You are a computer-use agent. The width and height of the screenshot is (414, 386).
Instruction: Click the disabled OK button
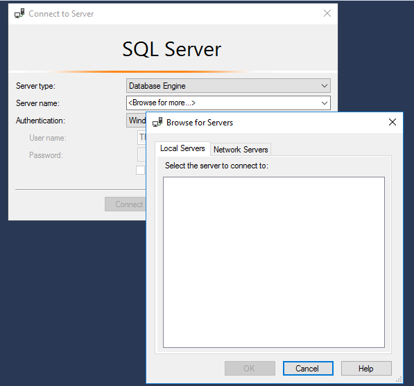[250, 368]
